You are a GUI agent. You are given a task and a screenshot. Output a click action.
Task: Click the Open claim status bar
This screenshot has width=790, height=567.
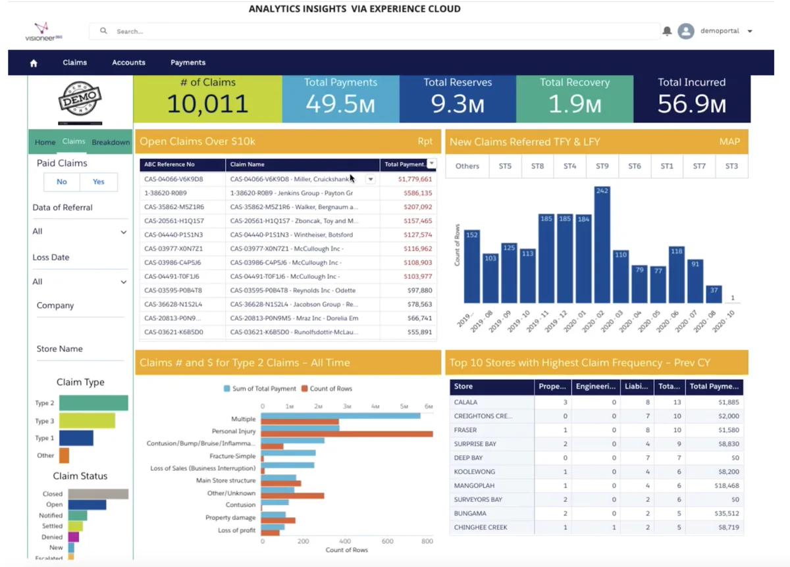coord(87,505)
